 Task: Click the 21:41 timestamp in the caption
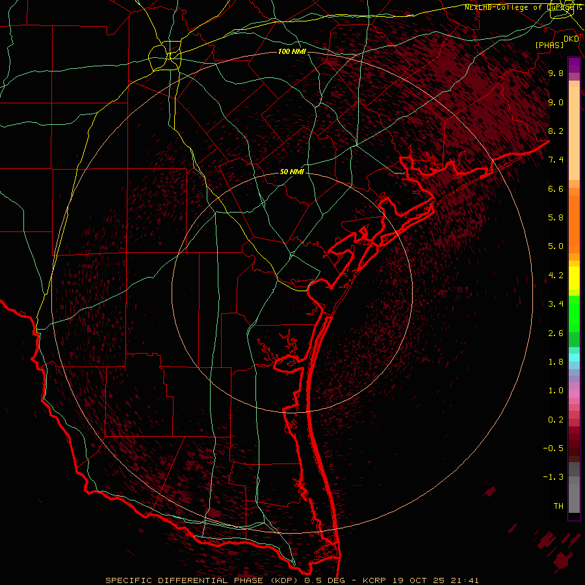click(463, 580)
